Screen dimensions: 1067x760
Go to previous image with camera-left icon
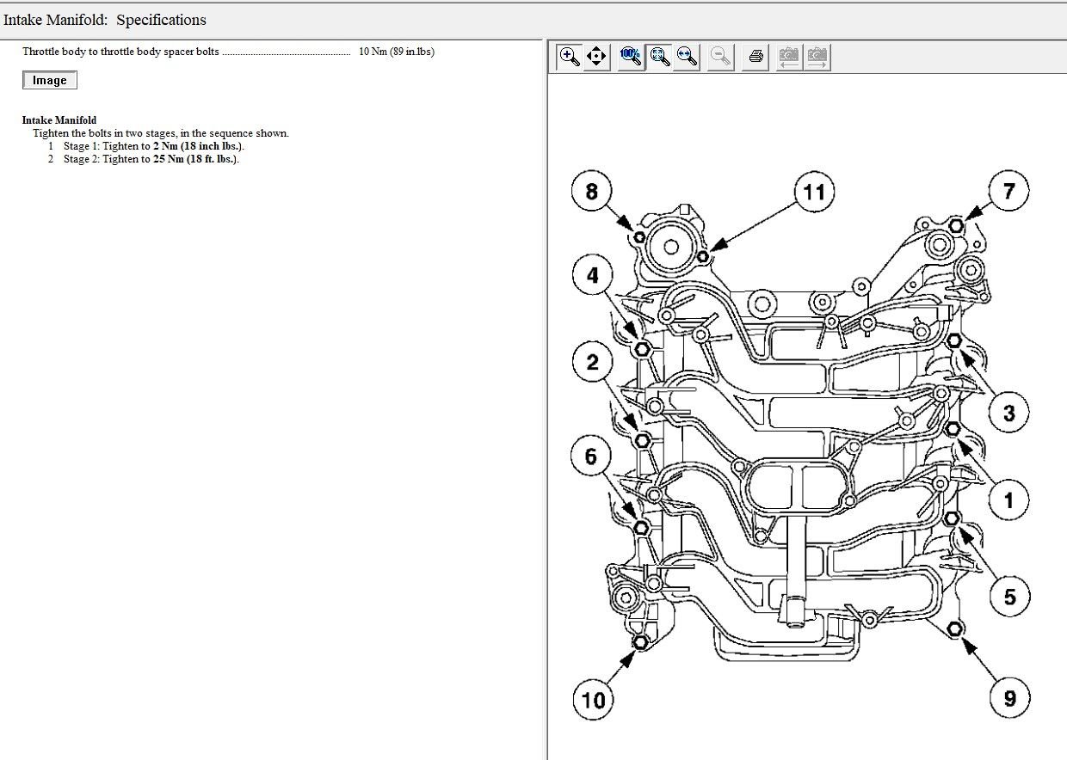click(x=788, y=57)
